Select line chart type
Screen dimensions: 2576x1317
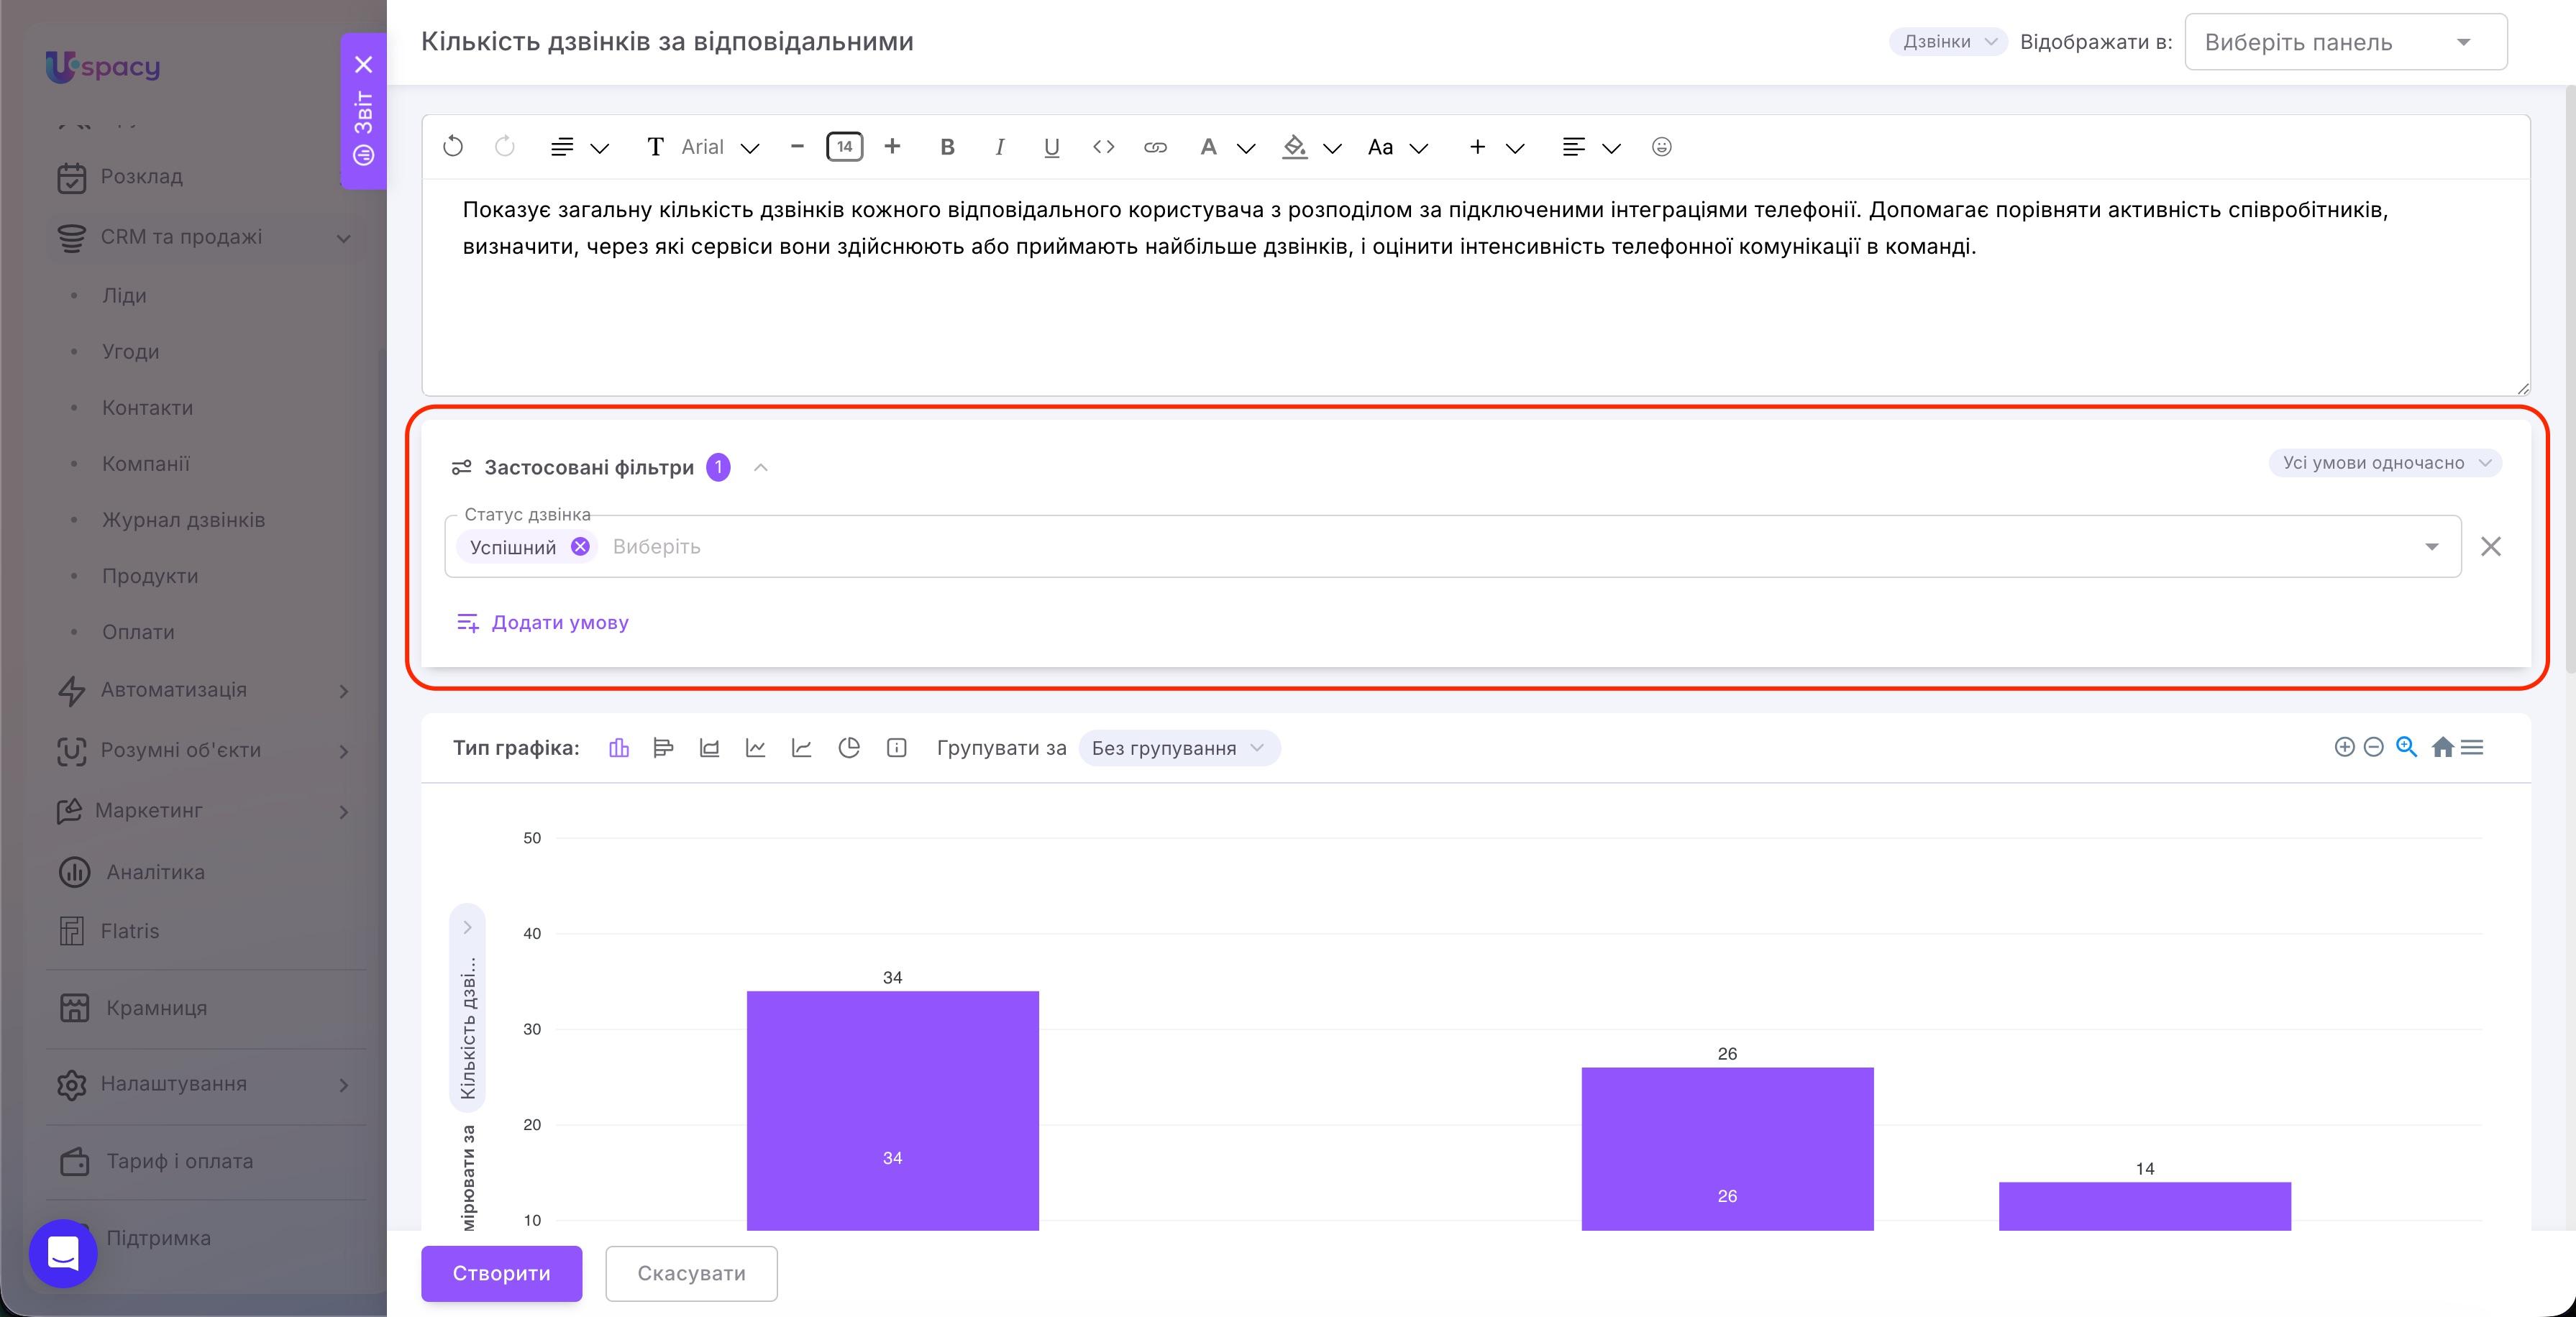(x=756, y=748)
